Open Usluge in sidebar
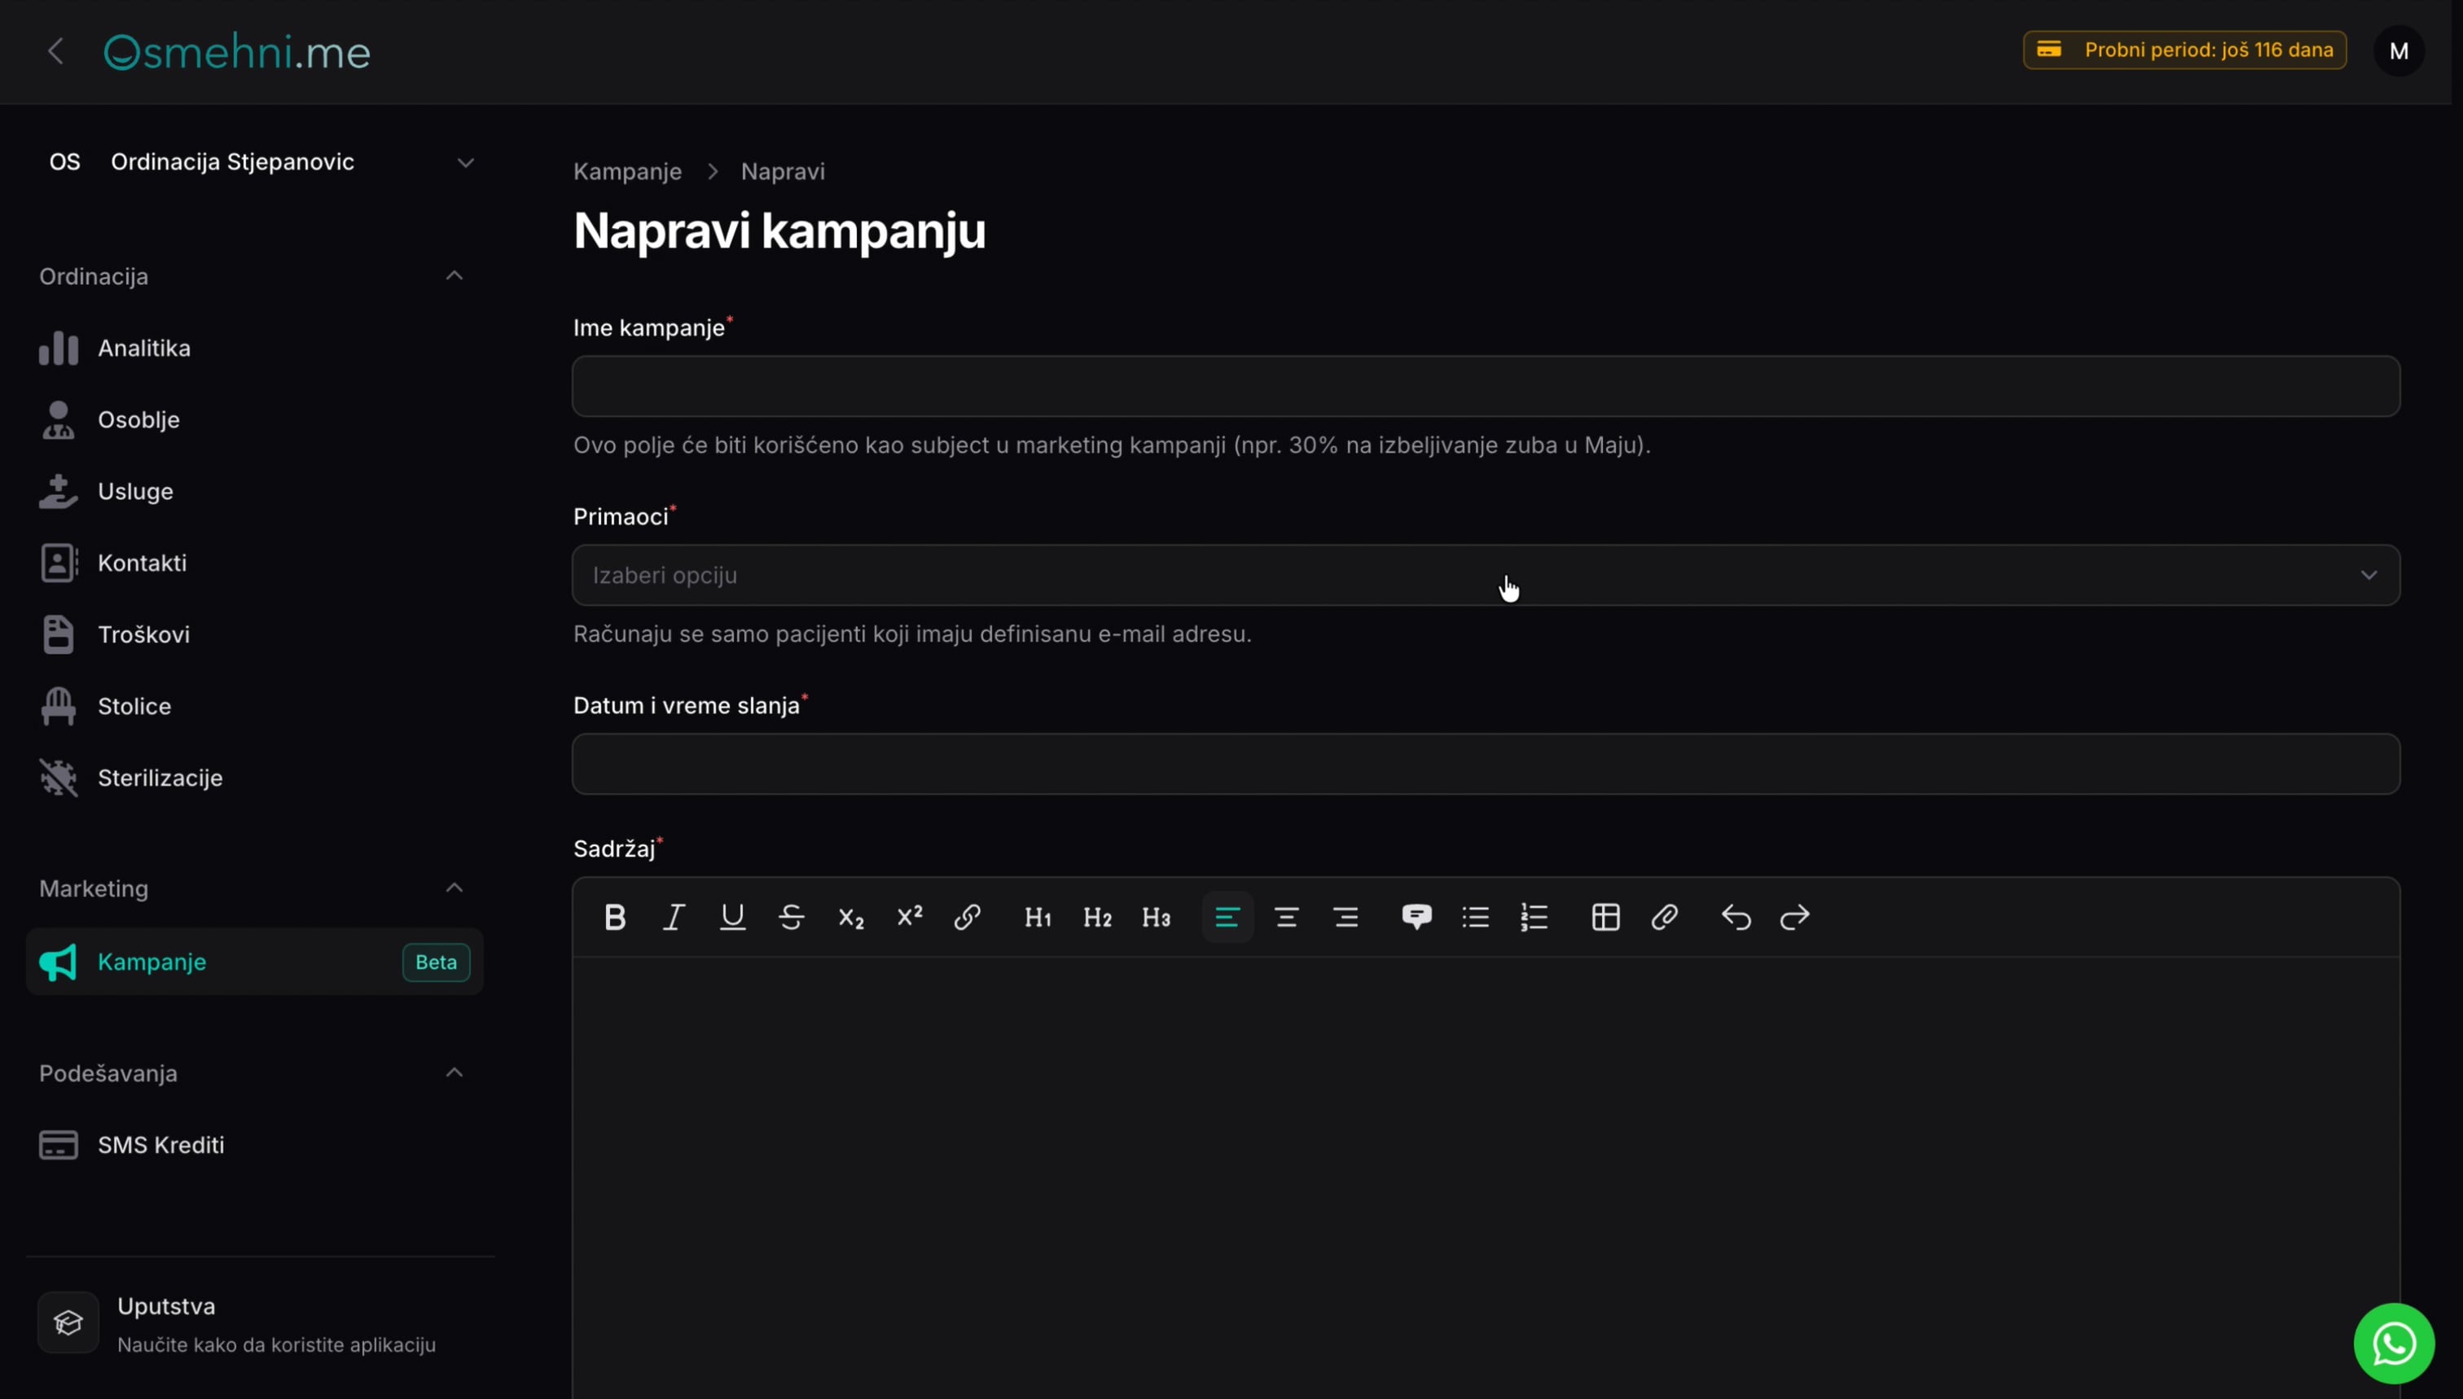Viewport: 2463px width, 1399px height. pyautogui.click(x=253, y=491)
